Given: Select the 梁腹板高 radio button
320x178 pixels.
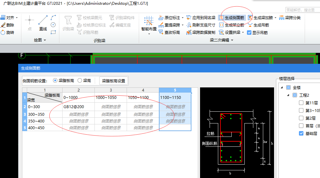Looking at the screenshot, I should point(55,81).
